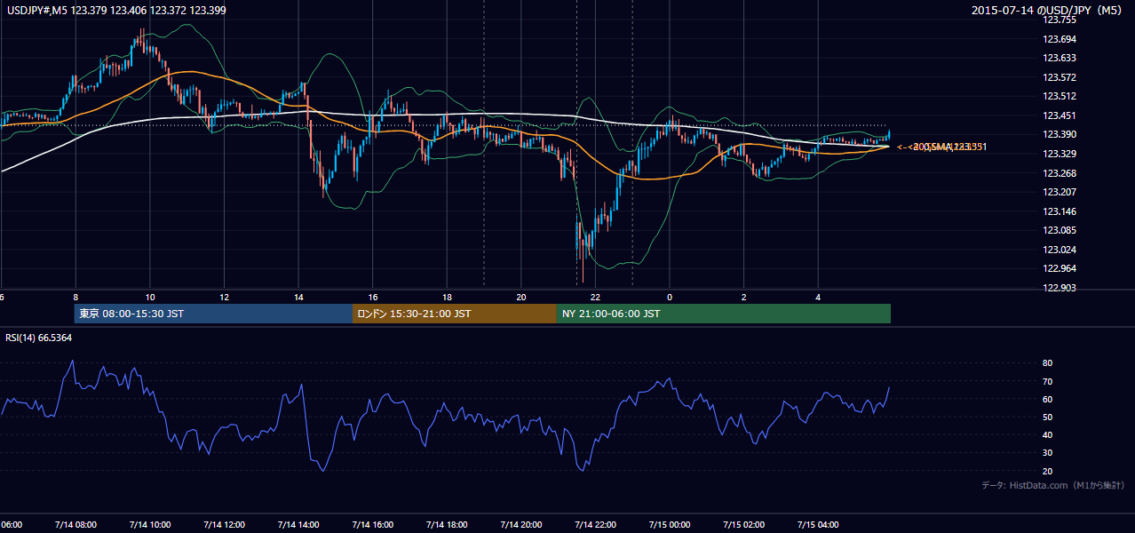Click the 7/14 20:00 bottom time label
Image resolution: width=1135 pixels, height=533 pixels.
(520, 524)
